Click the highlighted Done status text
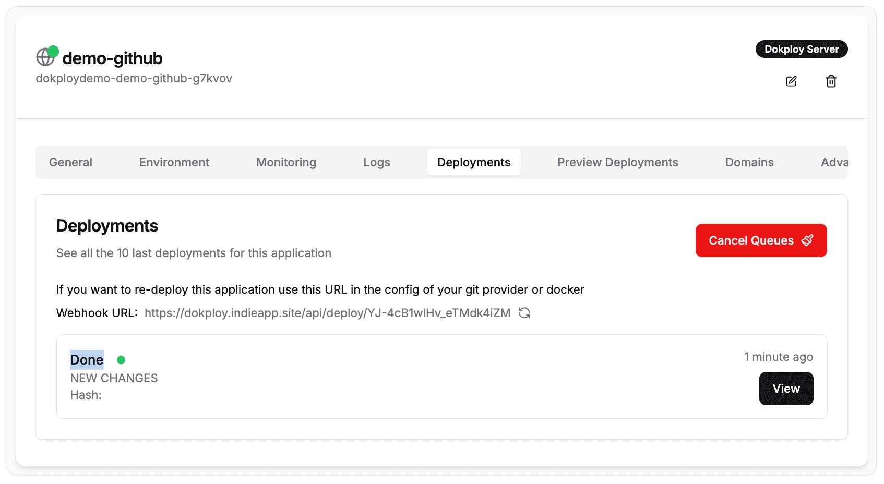The height and width of the screenshot is (484, 884). tap(87, 360)
